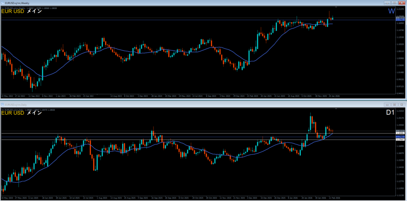Close the Daily EURUSD chart window
The image size is (407, 201).
pos(401,104)
